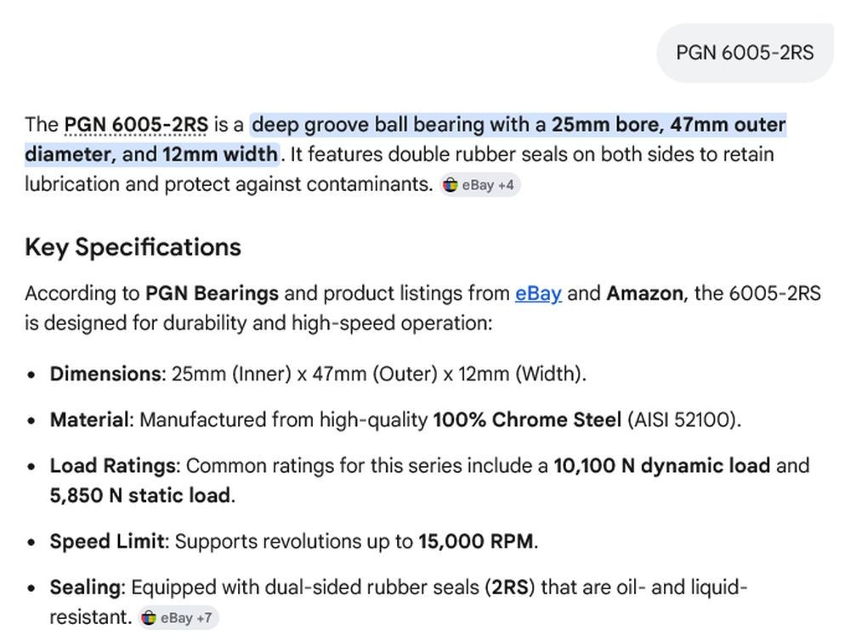Click the Dimensions bullet label

(106, 374)
